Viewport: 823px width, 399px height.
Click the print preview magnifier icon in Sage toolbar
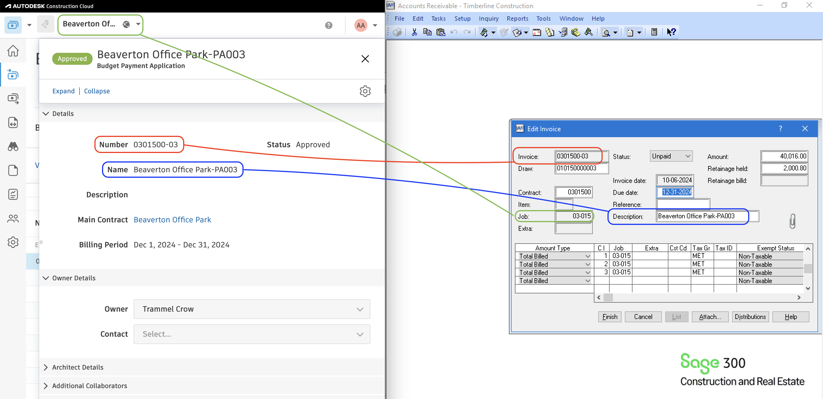coord(606,33)
